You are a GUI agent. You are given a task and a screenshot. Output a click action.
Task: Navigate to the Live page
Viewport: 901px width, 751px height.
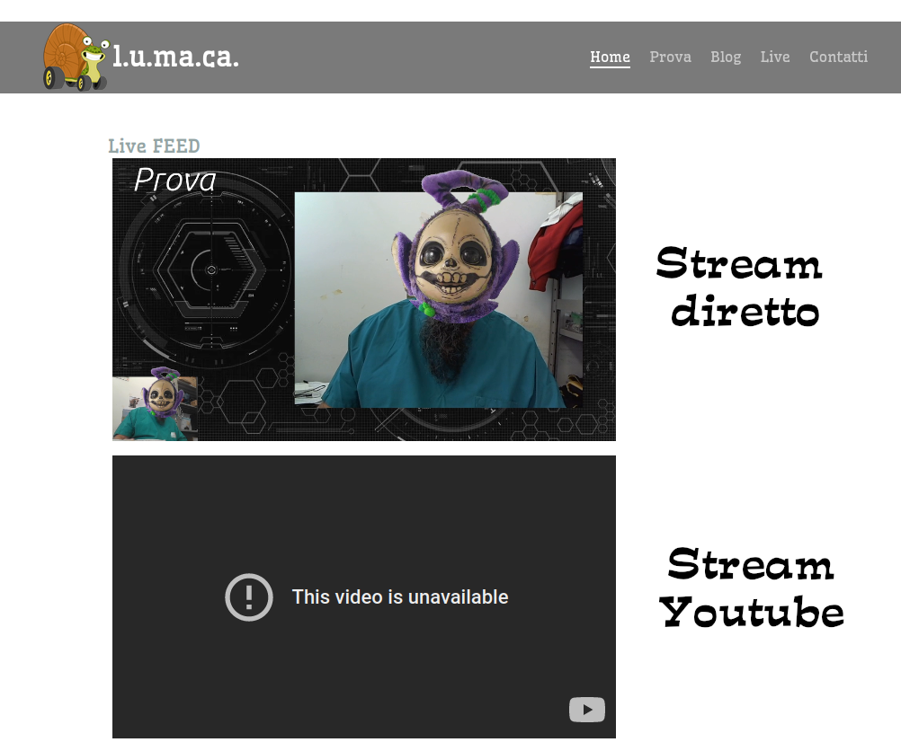[775, 57]
